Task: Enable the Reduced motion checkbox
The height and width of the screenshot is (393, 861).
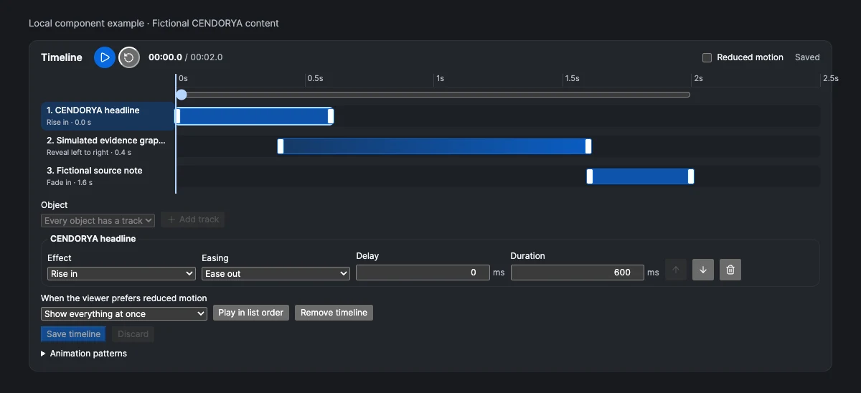Action: click(707, 57)
